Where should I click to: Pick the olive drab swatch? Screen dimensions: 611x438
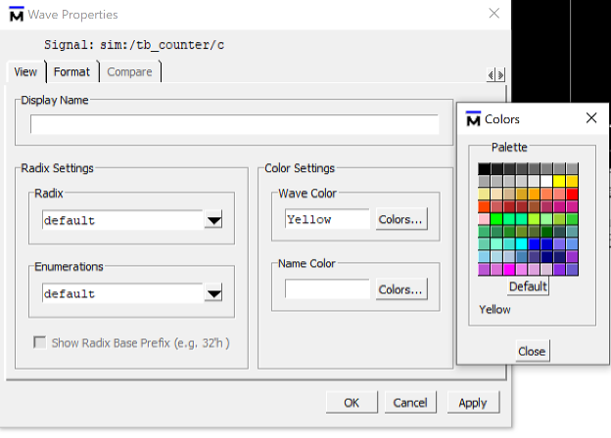click(x=521, y=232)
